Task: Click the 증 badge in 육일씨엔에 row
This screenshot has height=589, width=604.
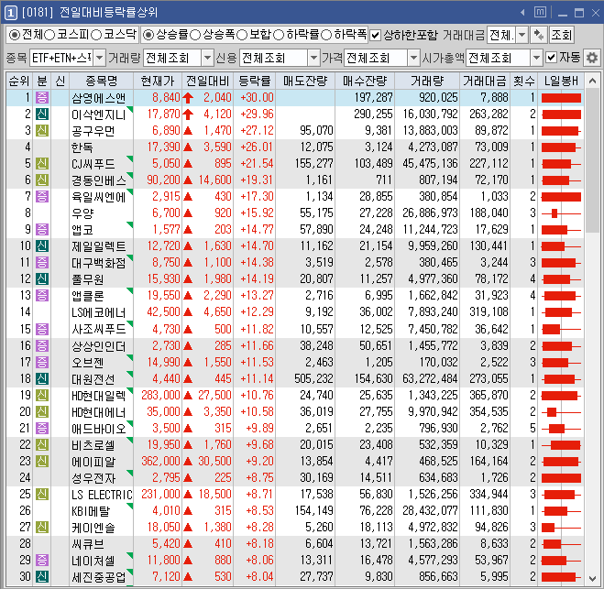Action: click(42, 196)
